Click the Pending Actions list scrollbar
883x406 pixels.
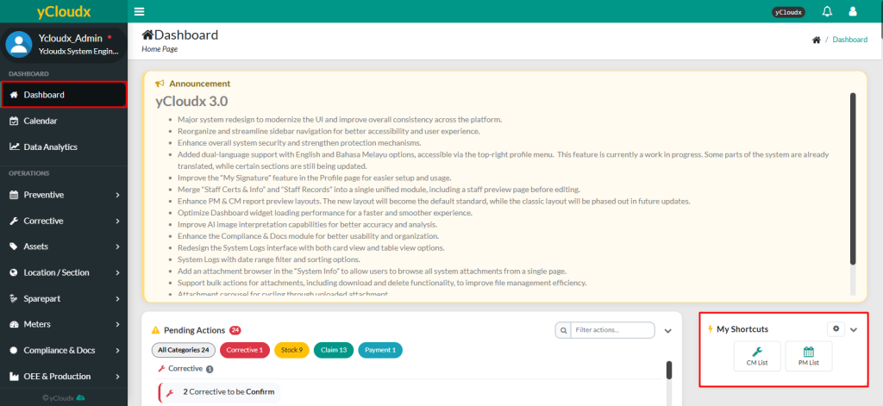pos(669,370)
